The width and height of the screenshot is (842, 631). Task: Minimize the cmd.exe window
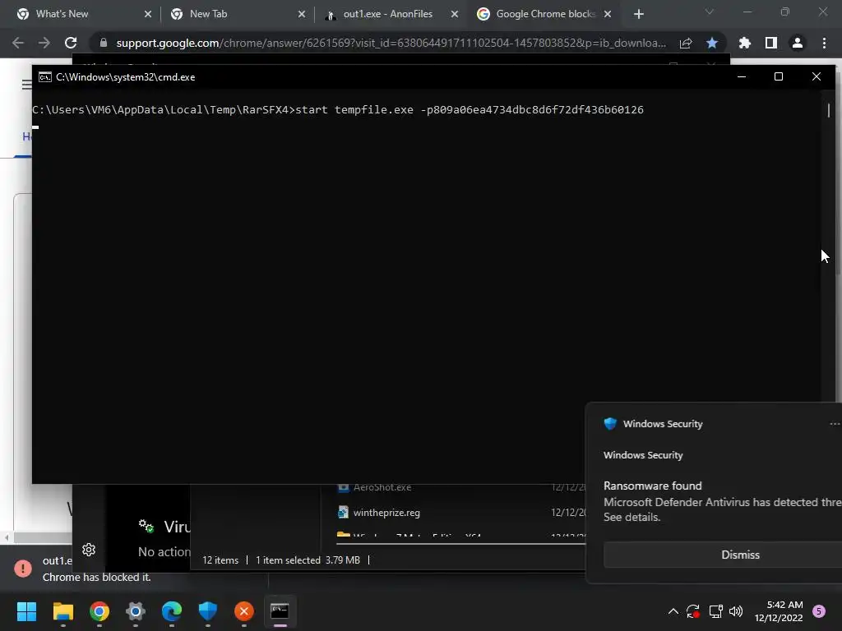742,76
